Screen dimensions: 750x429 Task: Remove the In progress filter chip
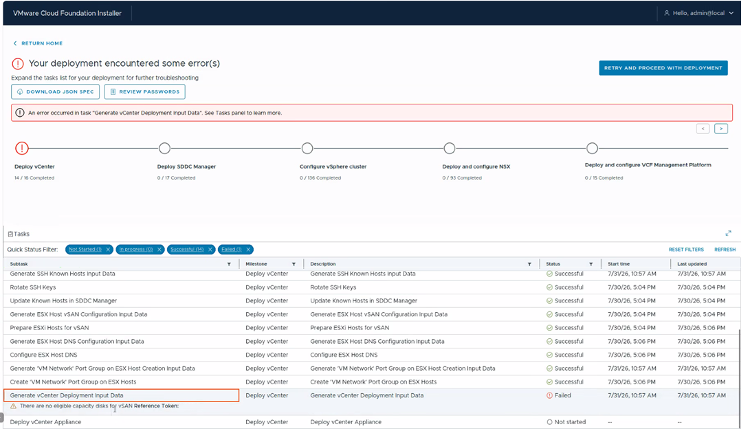point(159,250)
